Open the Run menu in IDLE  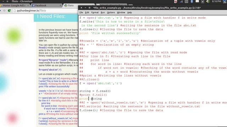pyautogui.click(x=103, y=13)
